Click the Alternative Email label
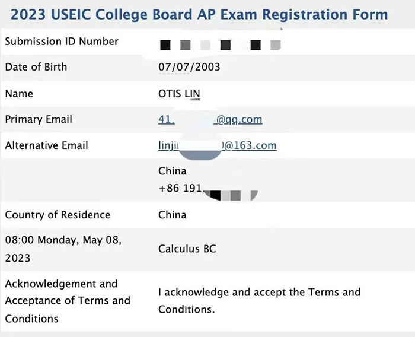This screenshot has width=415, height=337. [x=46, y=145]
